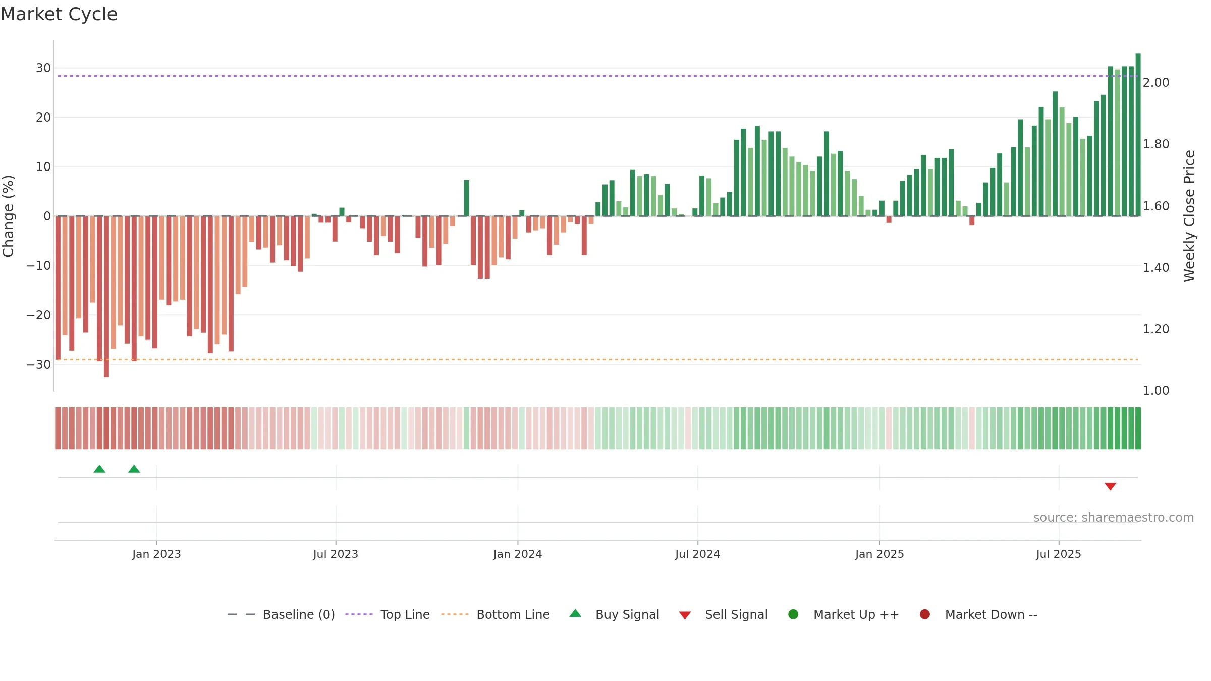Image resolution: width=1211 pixels, height=681 pixels.
Task: Click the Jul 2023 x-axis label
Action: pyautogui.click(x=336, y=554)
